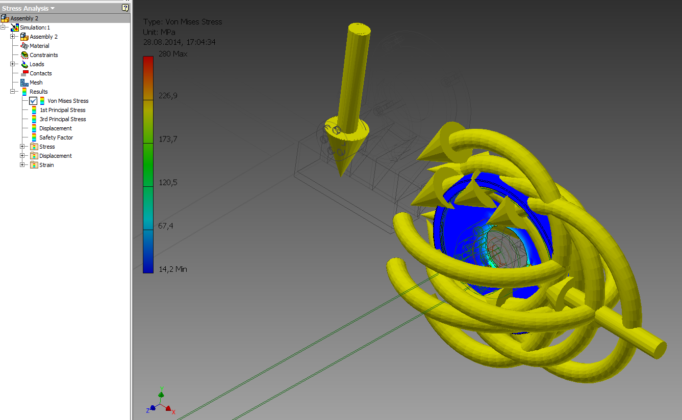Click the Displacement result icon under Results
This screenshot has height=420, width=682.
pos(35,128)
